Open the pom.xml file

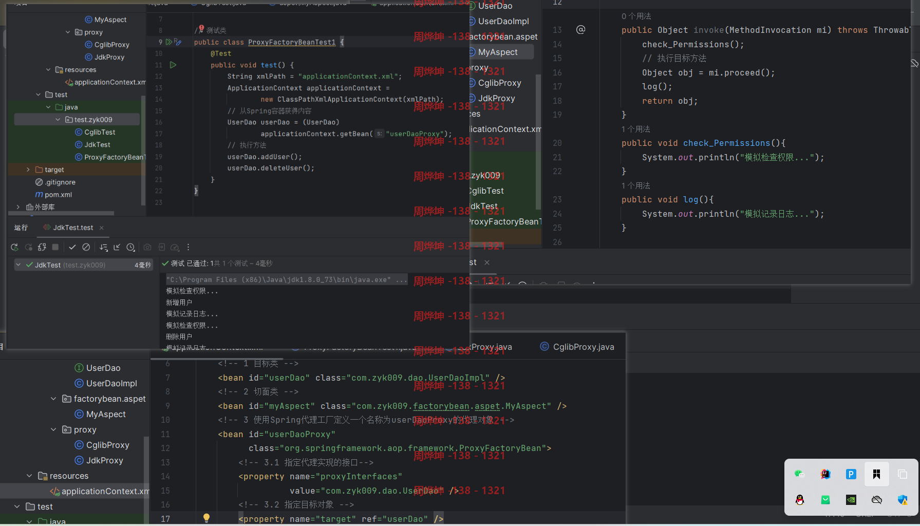[x=53, y=195]
